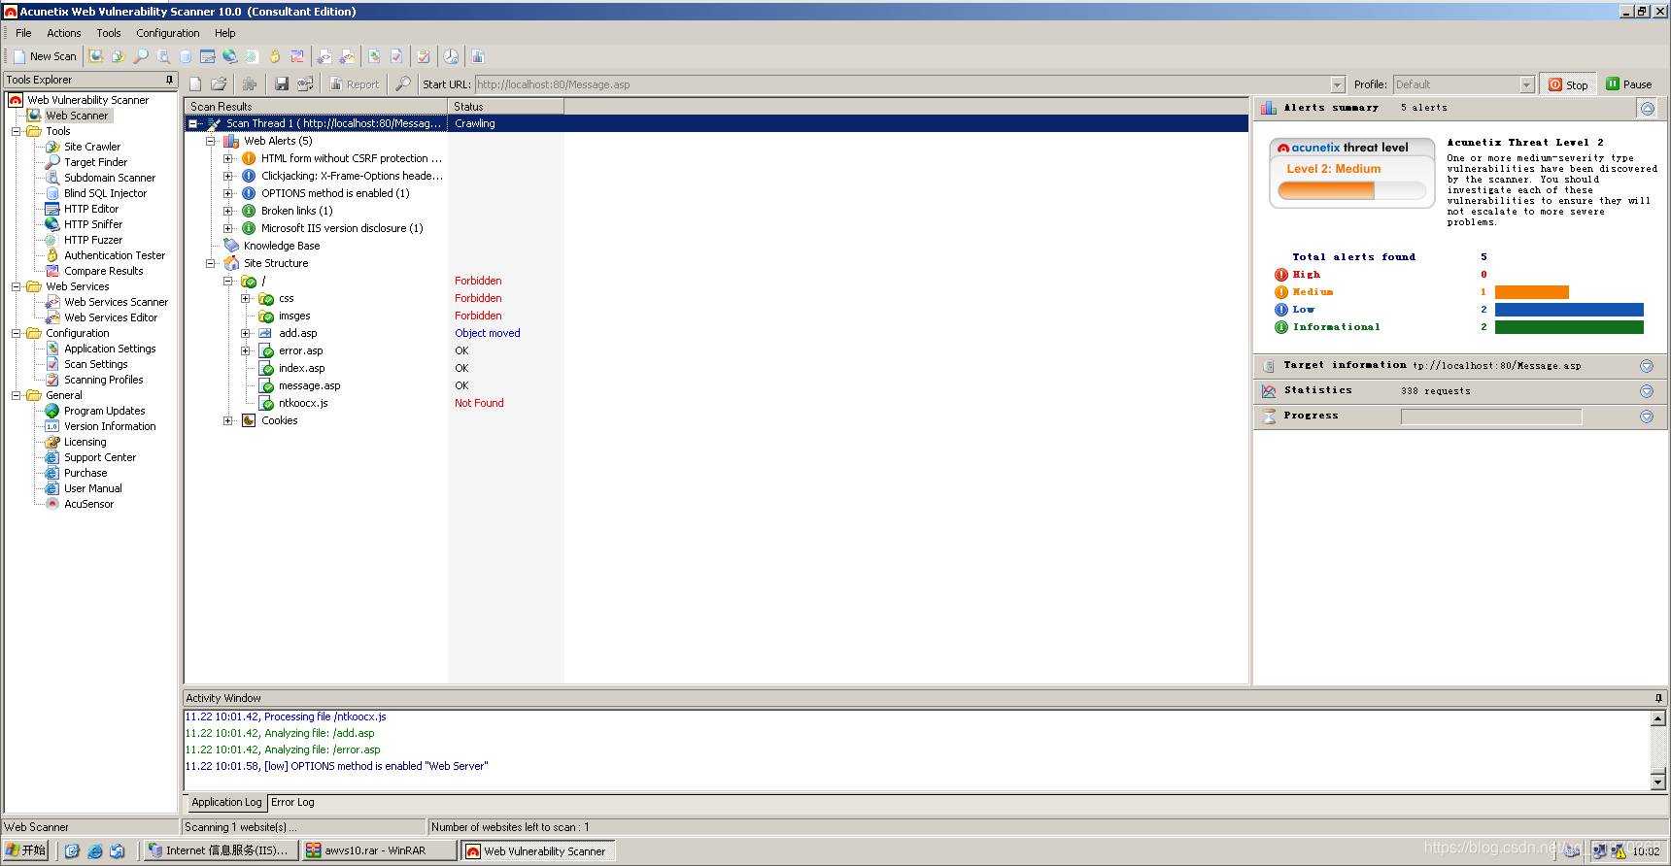Open the Profile dropdown
Image resolution: width=1671 pixels, height=866 pixels.
click(1526, 84)
